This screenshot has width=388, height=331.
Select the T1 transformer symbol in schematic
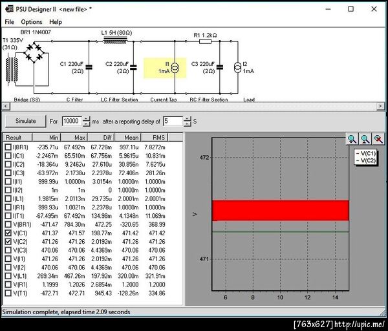12,70
